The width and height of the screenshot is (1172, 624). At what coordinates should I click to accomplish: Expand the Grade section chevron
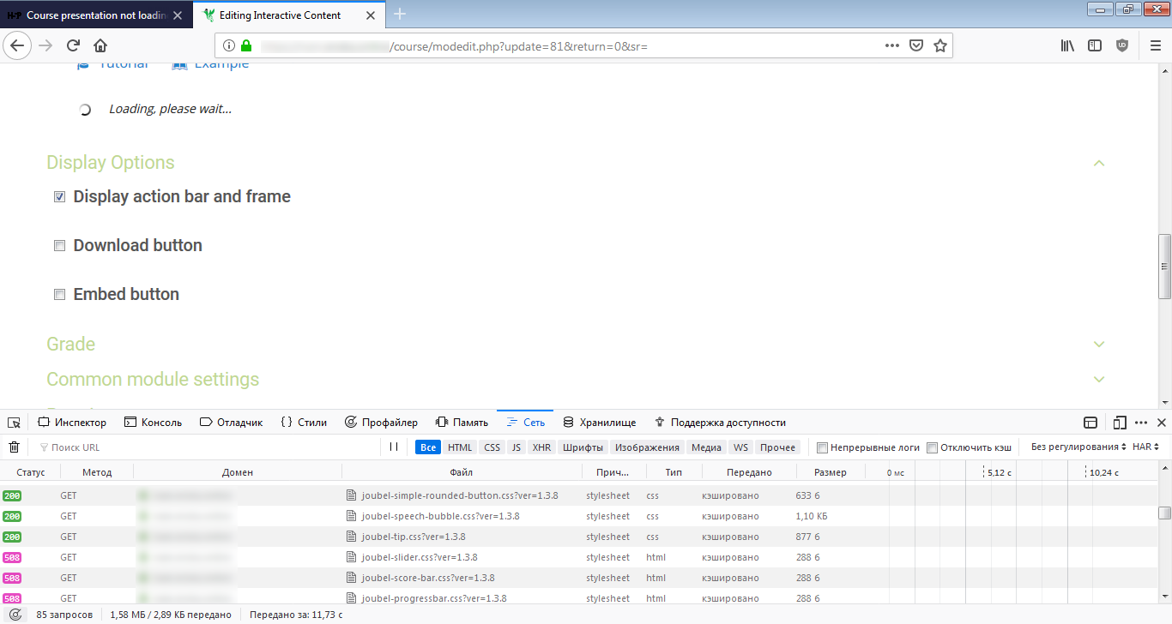1099,344
